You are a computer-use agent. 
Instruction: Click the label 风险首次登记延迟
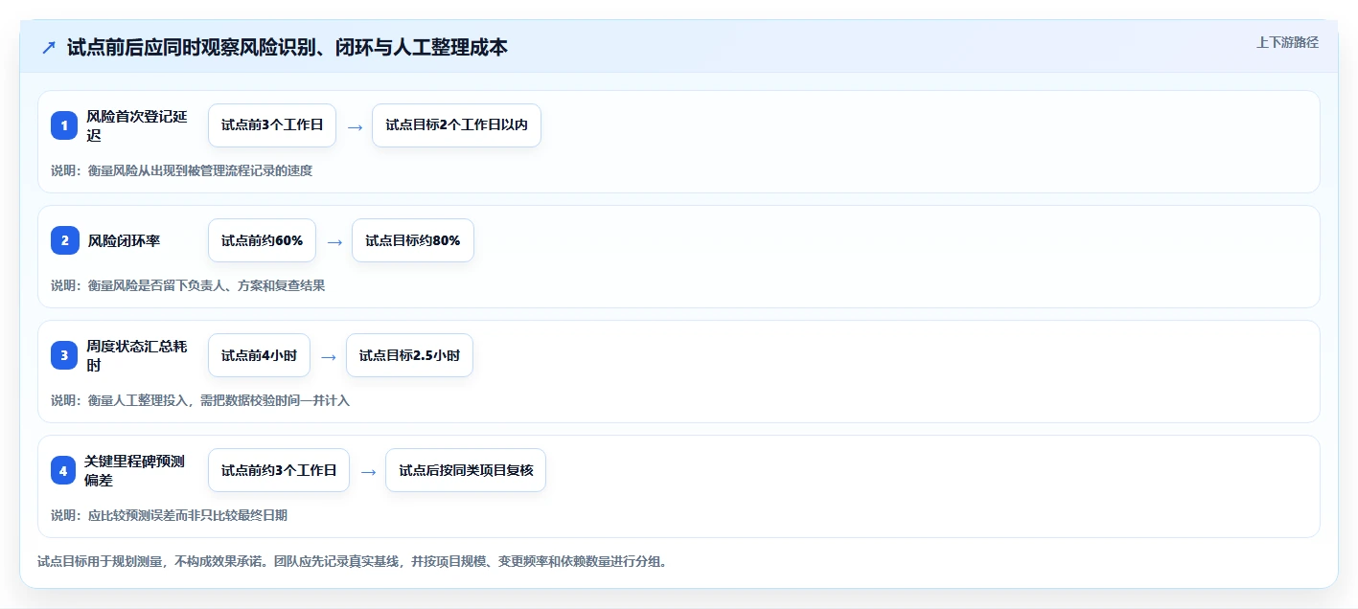pyautogui.click(x=136, y=125)
